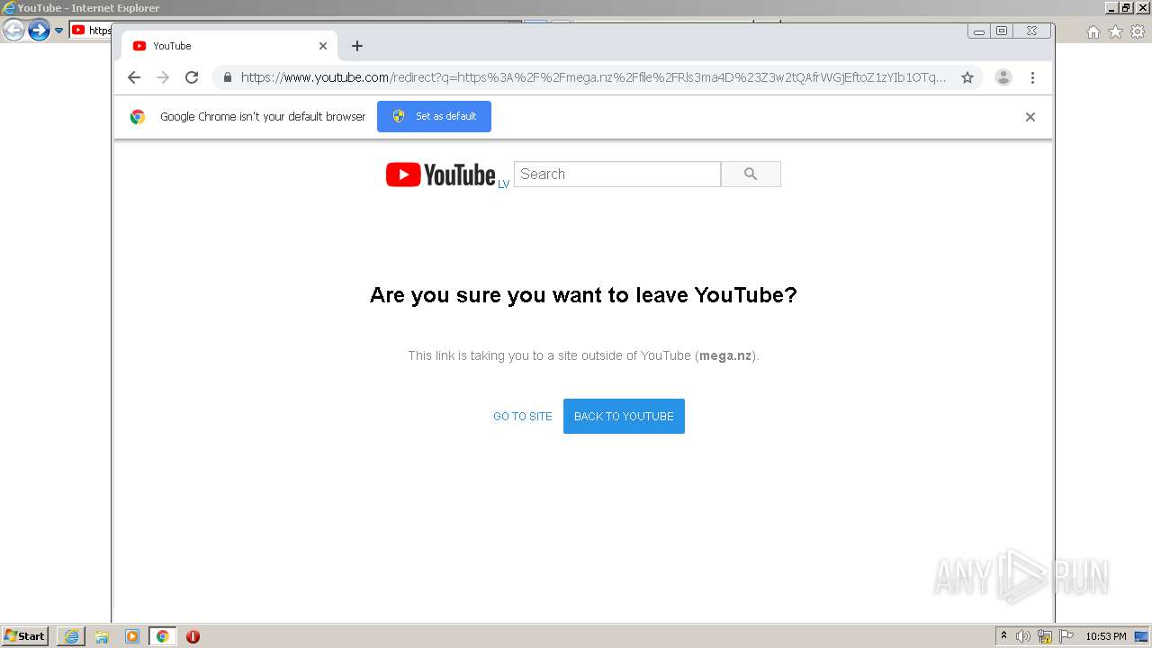Launch Internet Explorer from the taskbar
Screen dimensions: 1152x648
point(71,636)
